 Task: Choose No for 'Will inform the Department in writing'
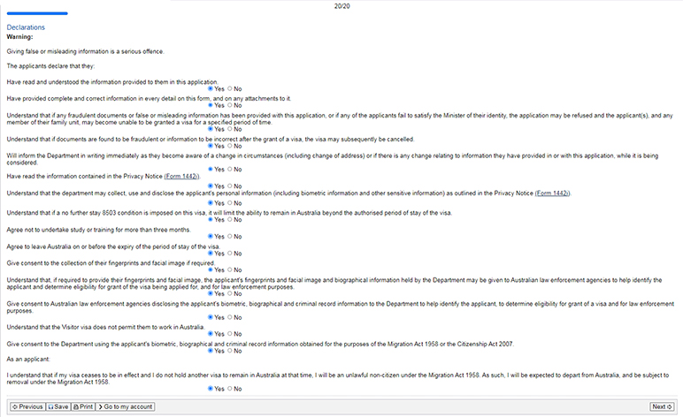click(x=229, y=169)
